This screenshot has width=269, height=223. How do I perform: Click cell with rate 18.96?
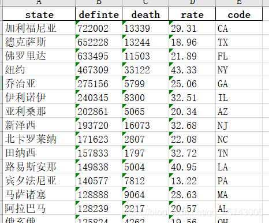coord(192,42)
